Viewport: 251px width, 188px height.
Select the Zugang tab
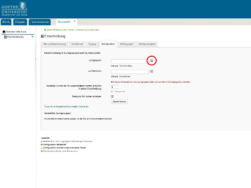(x=92, y=44)
